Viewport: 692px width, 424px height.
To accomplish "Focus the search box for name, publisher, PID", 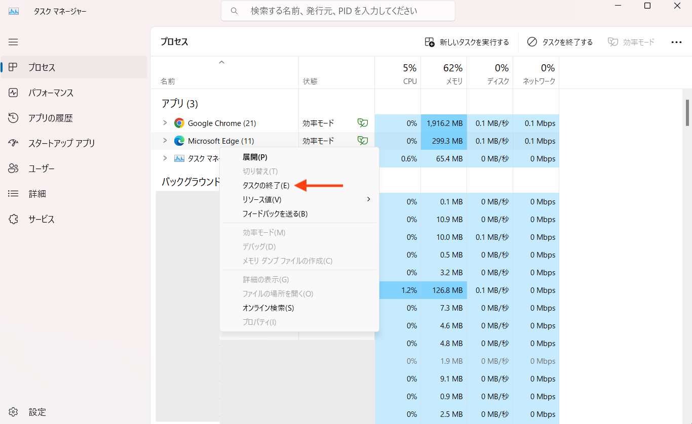I will coord(338,11).
